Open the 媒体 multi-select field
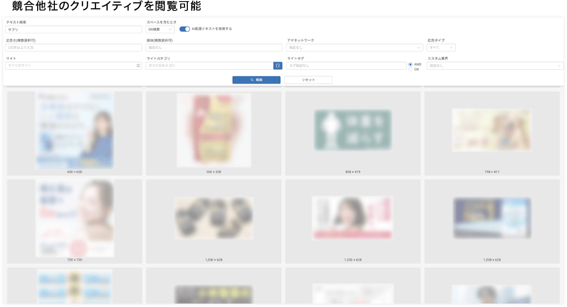Image resolution: width=567 pixels, height=307 pixels. click(x=214, y=48)
